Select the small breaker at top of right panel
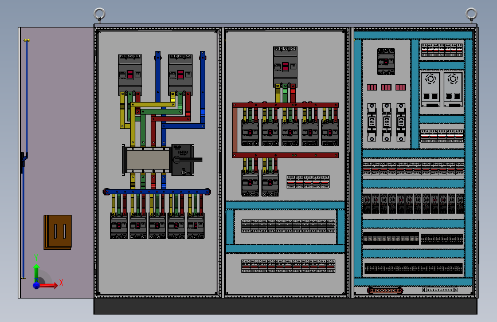This screenshot has height=322, width=497. pyautogui.click(x=386, y=61)
